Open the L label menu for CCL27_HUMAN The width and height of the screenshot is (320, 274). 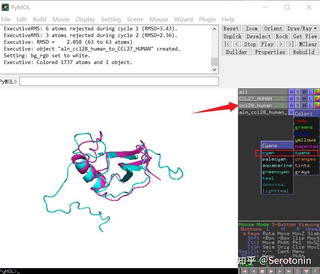310,99
